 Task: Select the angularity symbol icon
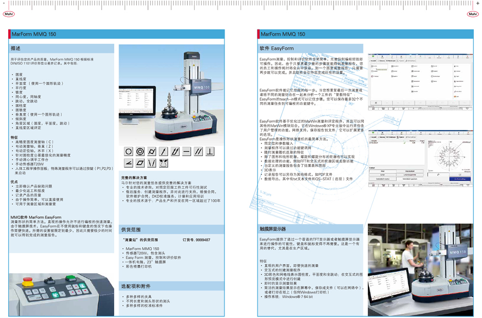(x=129, y=163)
